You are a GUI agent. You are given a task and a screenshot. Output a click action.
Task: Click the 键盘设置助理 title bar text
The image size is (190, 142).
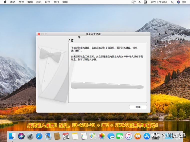pos(93,34)
